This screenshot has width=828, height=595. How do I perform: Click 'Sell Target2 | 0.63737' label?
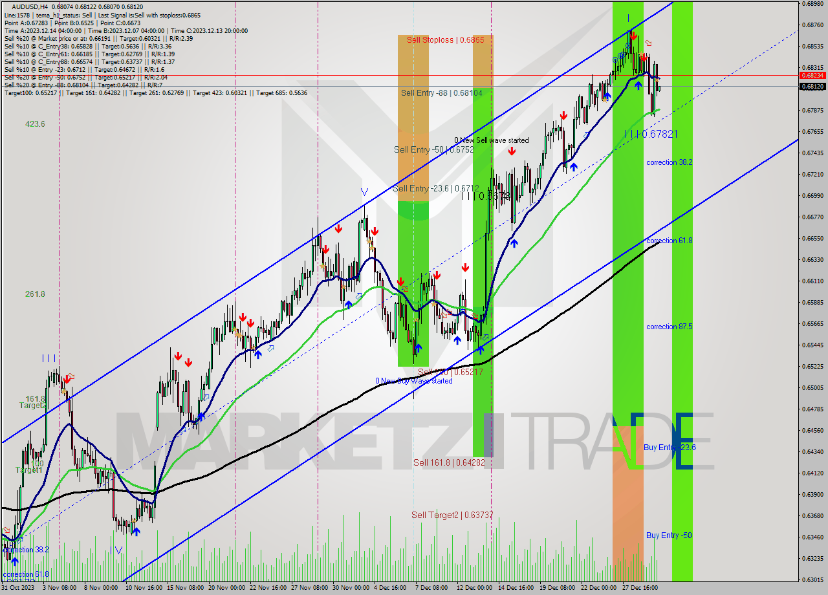pyautogui.click(x=452, y=515)
